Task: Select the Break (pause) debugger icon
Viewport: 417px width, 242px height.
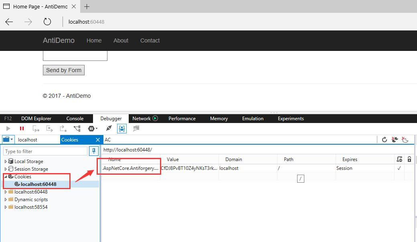Action: (22, 129)
